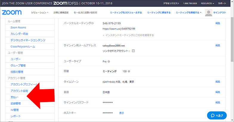Open 計画と価格設定 from the navigation bar
The image size is (234, 122).
[x=61, y=12]
